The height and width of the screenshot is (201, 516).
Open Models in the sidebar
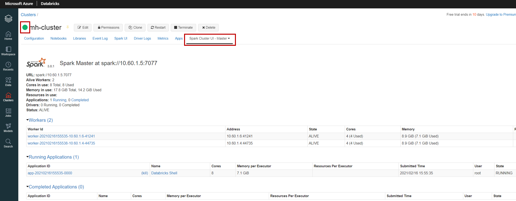click(8, 128)
